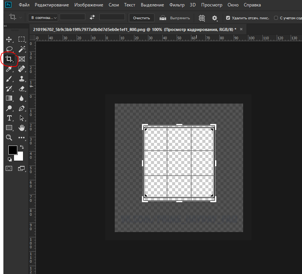
Task: Toggle the Content-Aware checkbox
Action: pyautogui.click(x=276, y=18)
